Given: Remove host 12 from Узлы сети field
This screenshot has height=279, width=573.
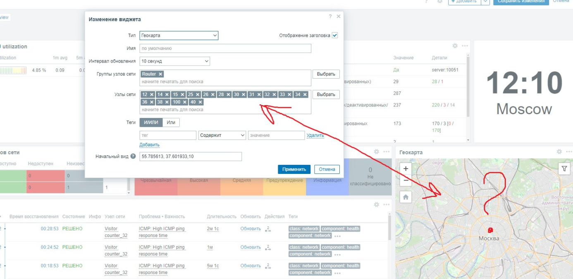Looking at the screenshot, I should [x=152, y=94].
